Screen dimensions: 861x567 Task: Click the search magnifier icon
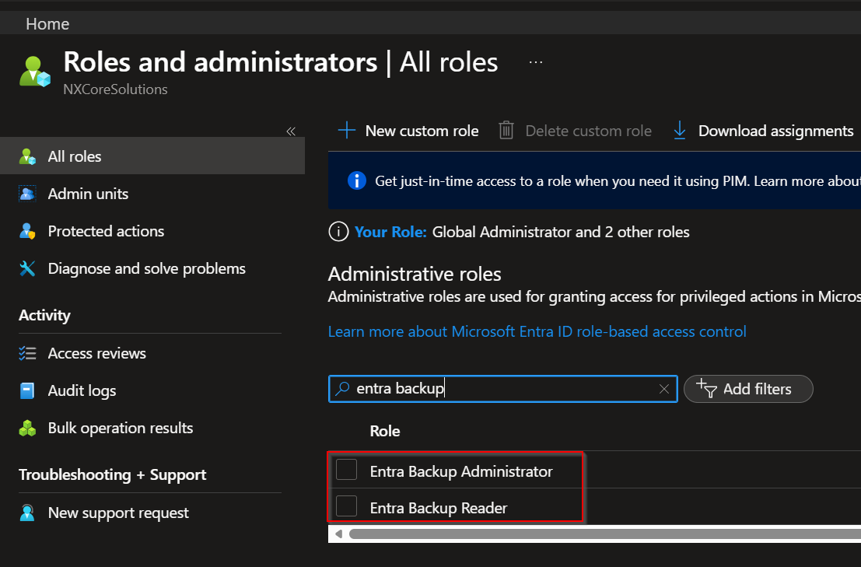(x=343, y=389)
